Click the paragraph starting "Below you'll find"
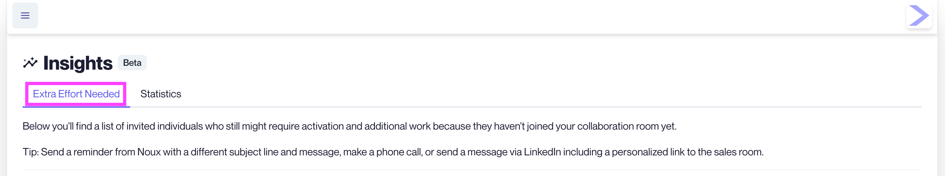The height and width of the screenshot is (176, 945). pyautogui.click(x=349, y=126)
